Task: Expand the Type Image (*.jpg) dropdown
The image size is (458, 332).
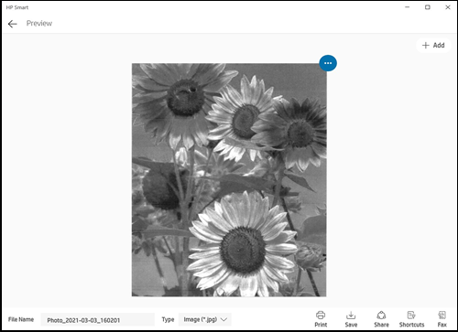Action: point(205,319)
